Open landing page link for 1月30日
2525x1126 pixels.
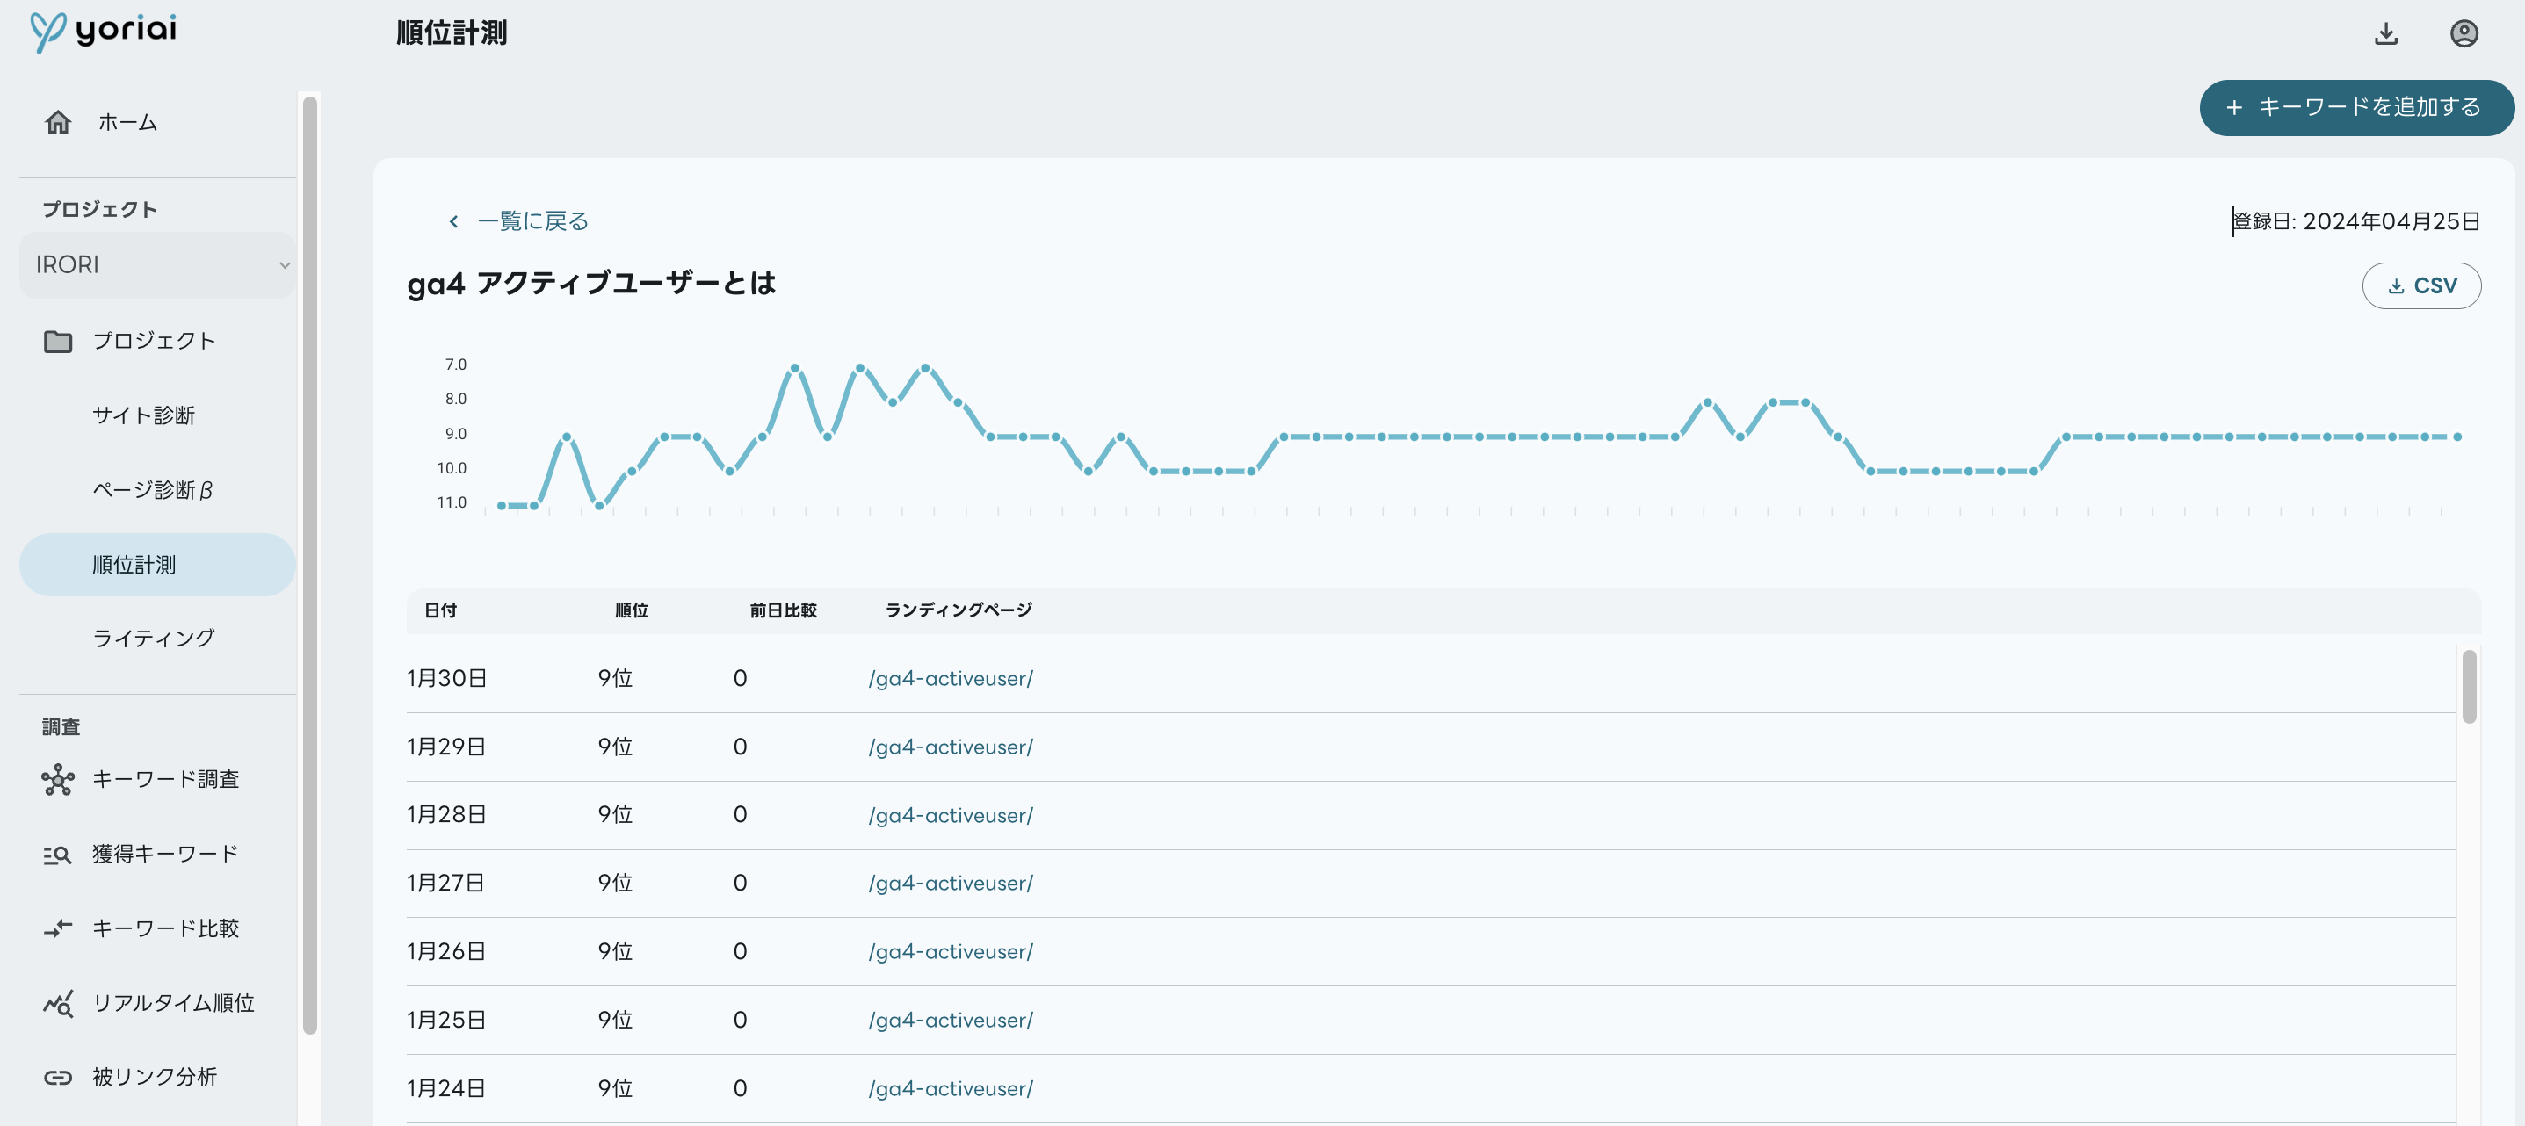click(x=950, y=678)
